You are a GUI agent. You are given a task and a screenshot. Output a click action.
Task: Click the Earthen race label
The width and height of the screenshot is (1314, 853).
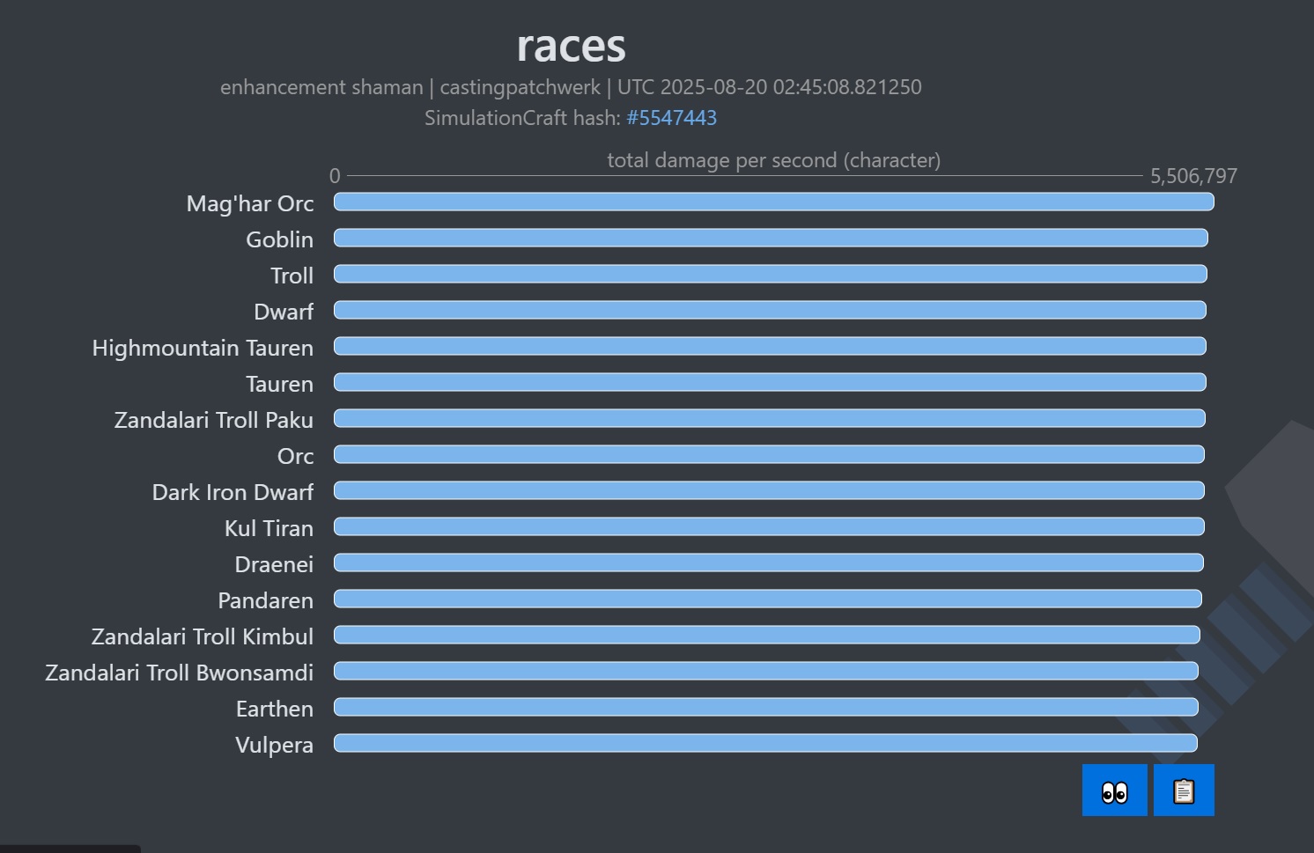pyautogui.click(x=275, y=709)
